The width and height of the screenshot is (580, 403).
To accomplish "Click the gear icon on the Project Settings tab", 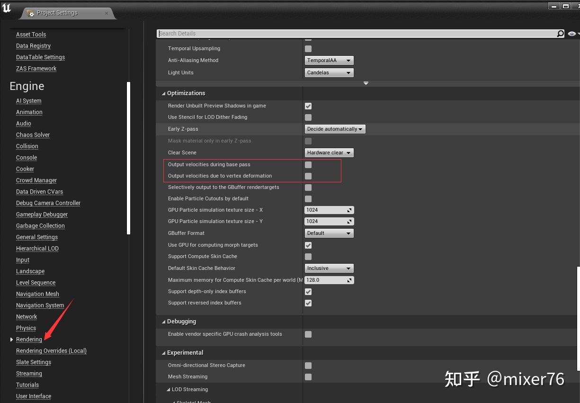I will 31,14.
